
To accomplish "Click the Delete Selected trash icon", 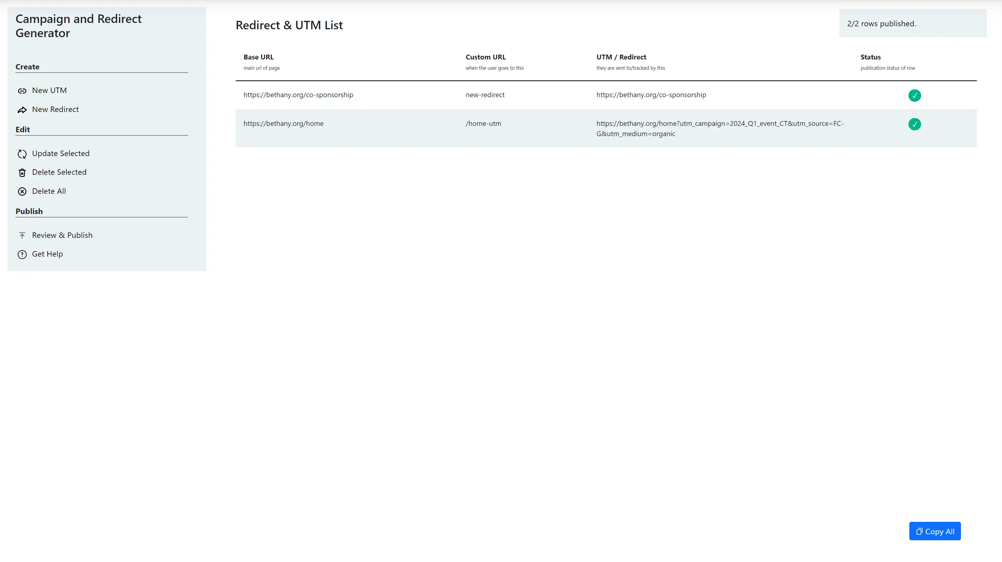I will pyautogui.click(x=22, y=173).
